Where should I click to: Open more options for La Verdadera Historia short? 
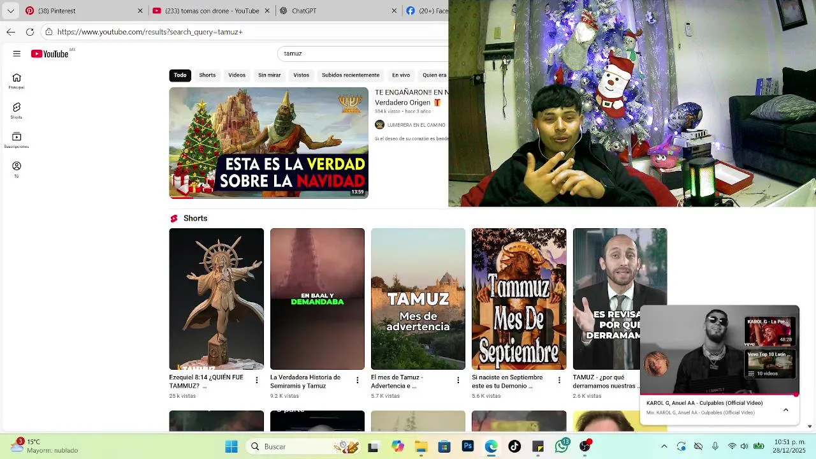(358, 381)
